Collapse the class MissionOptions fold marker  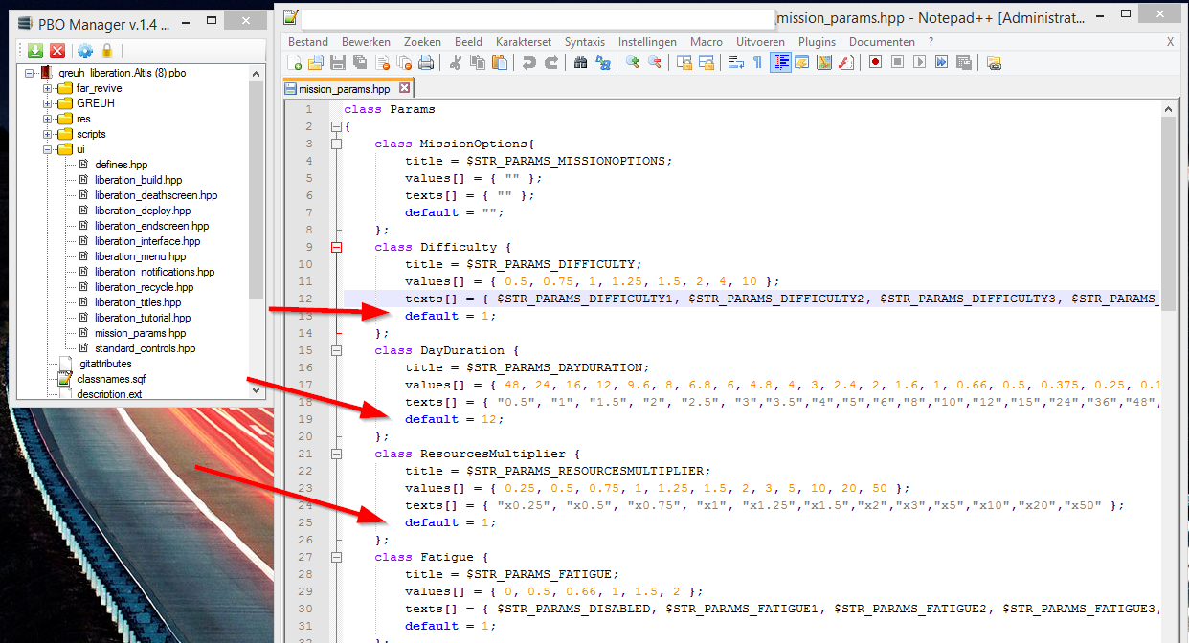[x=336, y=144]
